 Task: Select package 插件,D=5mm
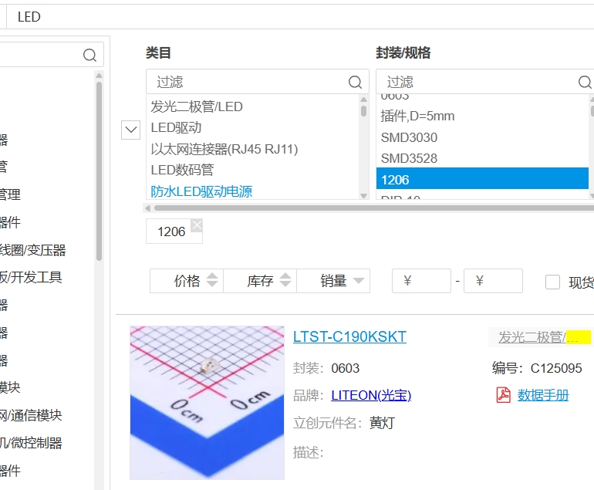(417, 116)
